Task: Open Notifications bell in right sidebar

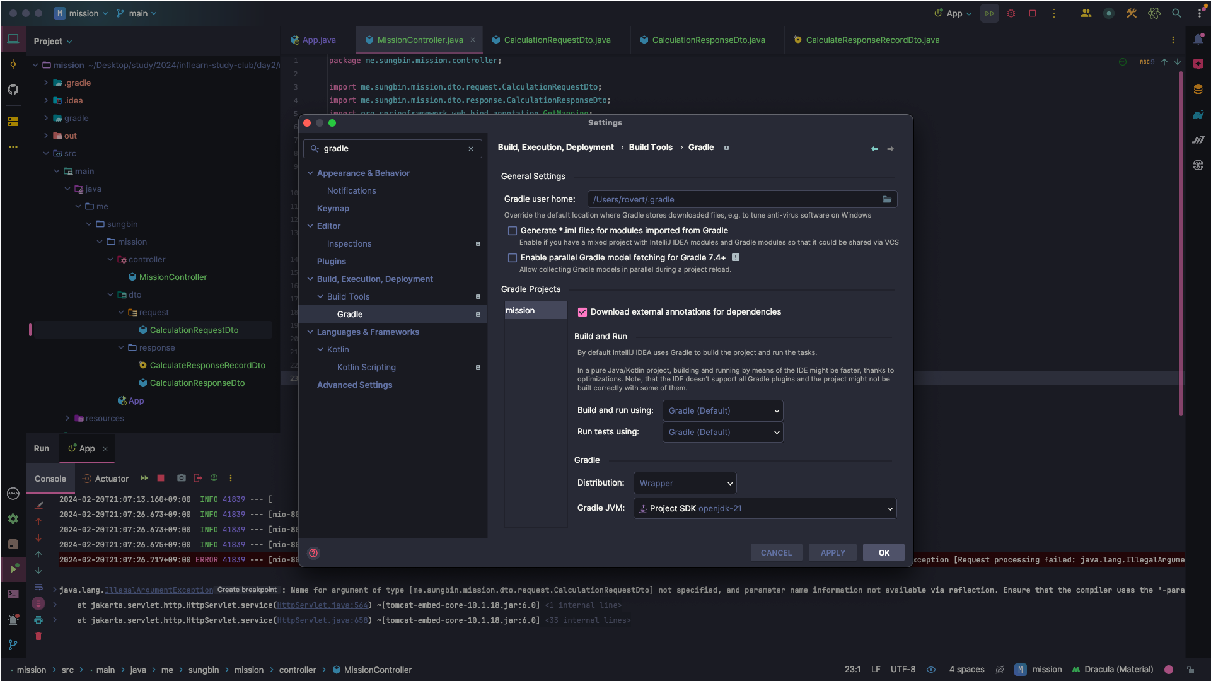Action: click(x=1198, y=39)
